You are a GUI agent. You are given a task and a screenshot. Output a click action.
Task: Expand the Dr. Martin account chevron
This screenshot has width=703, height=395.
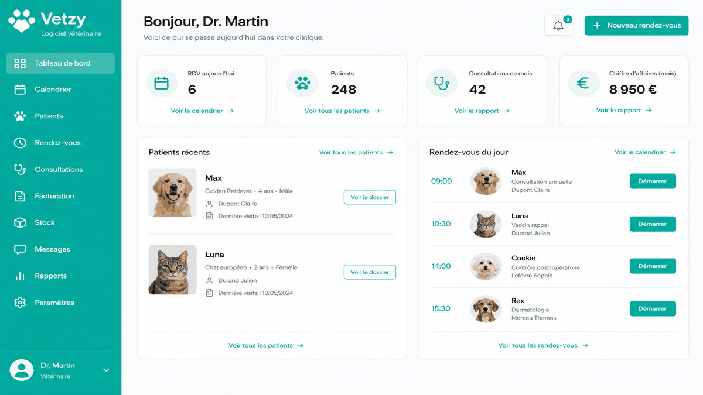point(106,370)
